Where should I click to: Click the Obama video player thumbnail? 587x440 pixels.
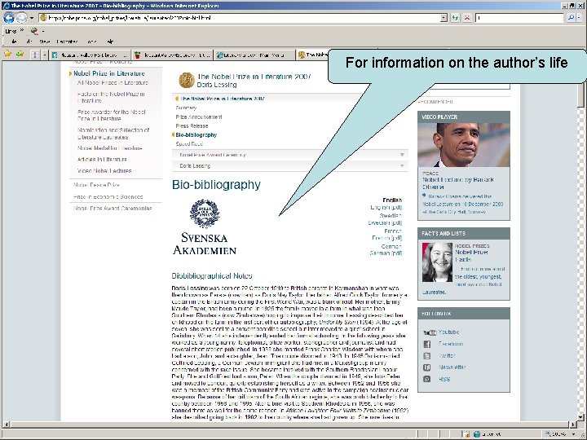point(463,145)
